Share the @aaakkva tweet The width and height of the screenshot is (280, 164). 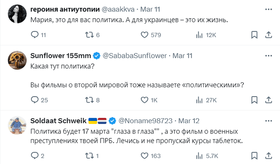tap(268, 35)
